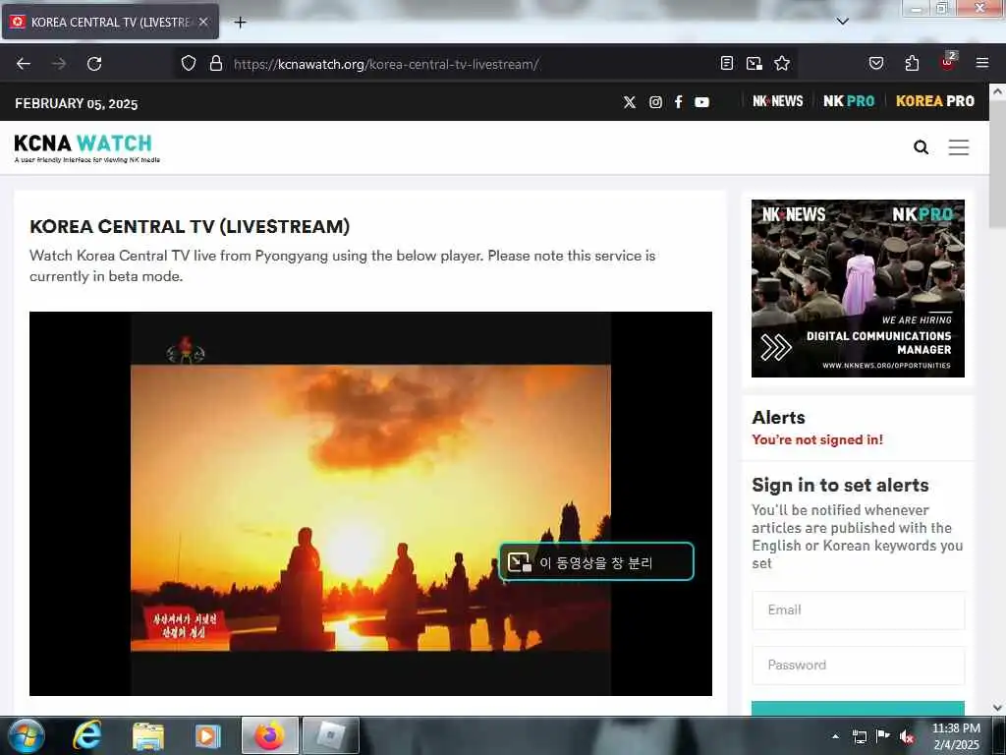The image size is (1006, 755).
Task: Visit the NK PRO header link
Action: click(849, 101)
